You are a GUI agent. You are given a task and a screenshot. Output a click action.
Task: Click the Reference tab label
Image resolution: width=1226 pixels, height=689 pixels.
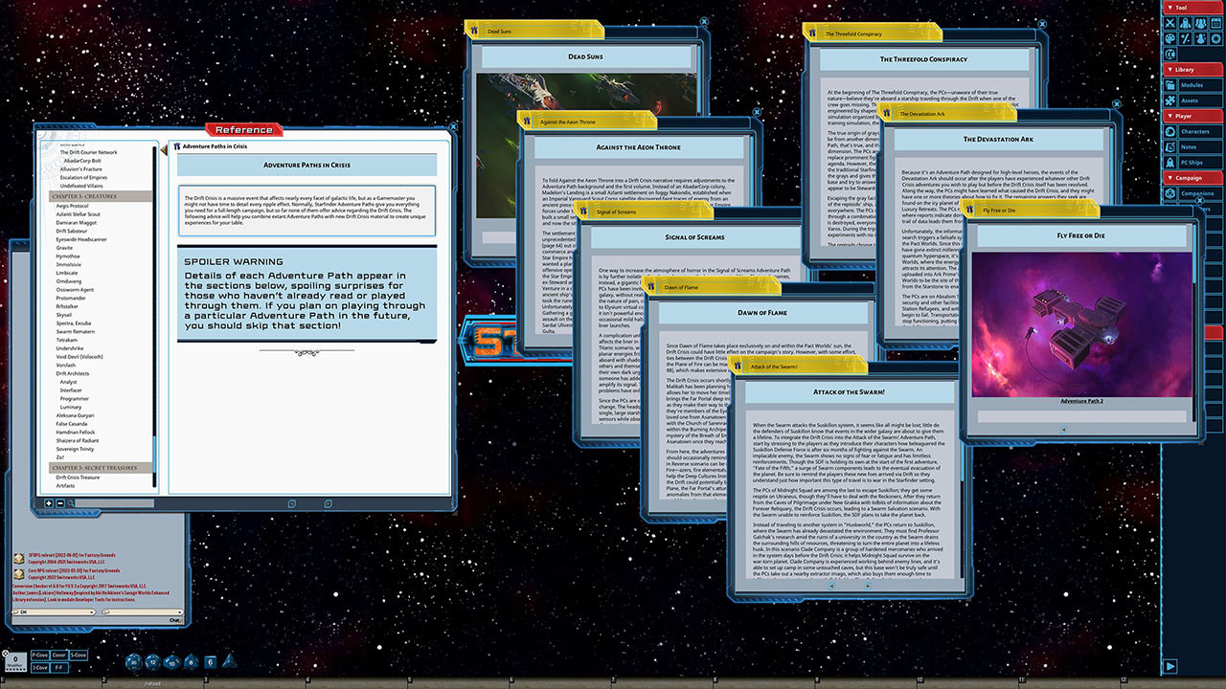(x=242, y=129)
